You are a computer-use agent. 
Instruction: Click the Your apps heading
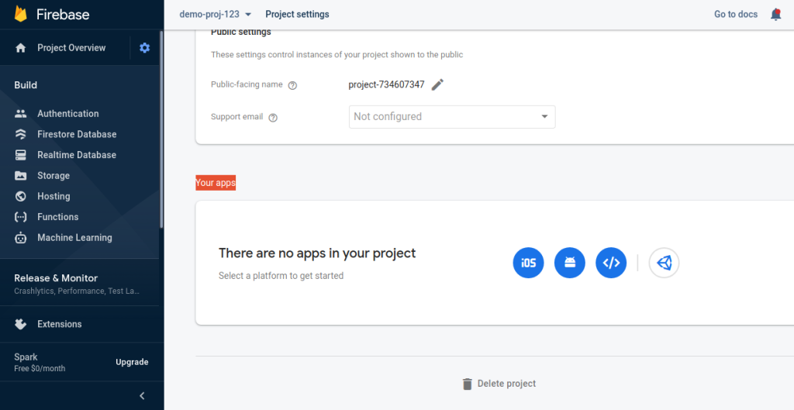216,183
